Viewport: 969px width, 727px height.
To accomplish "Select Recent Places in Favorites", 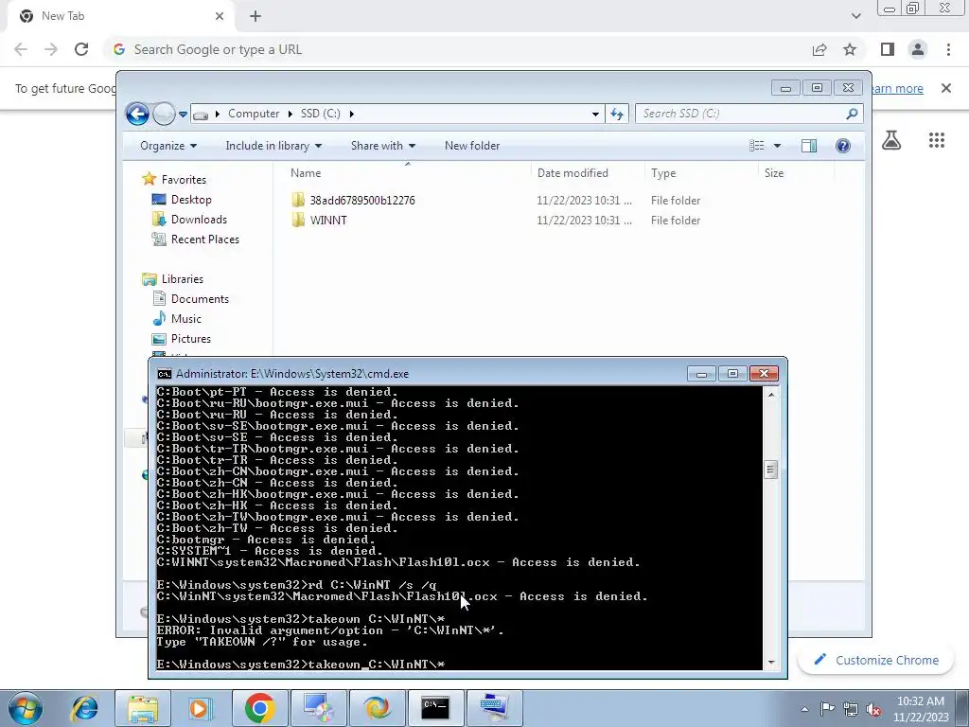I will pos(204,239).
